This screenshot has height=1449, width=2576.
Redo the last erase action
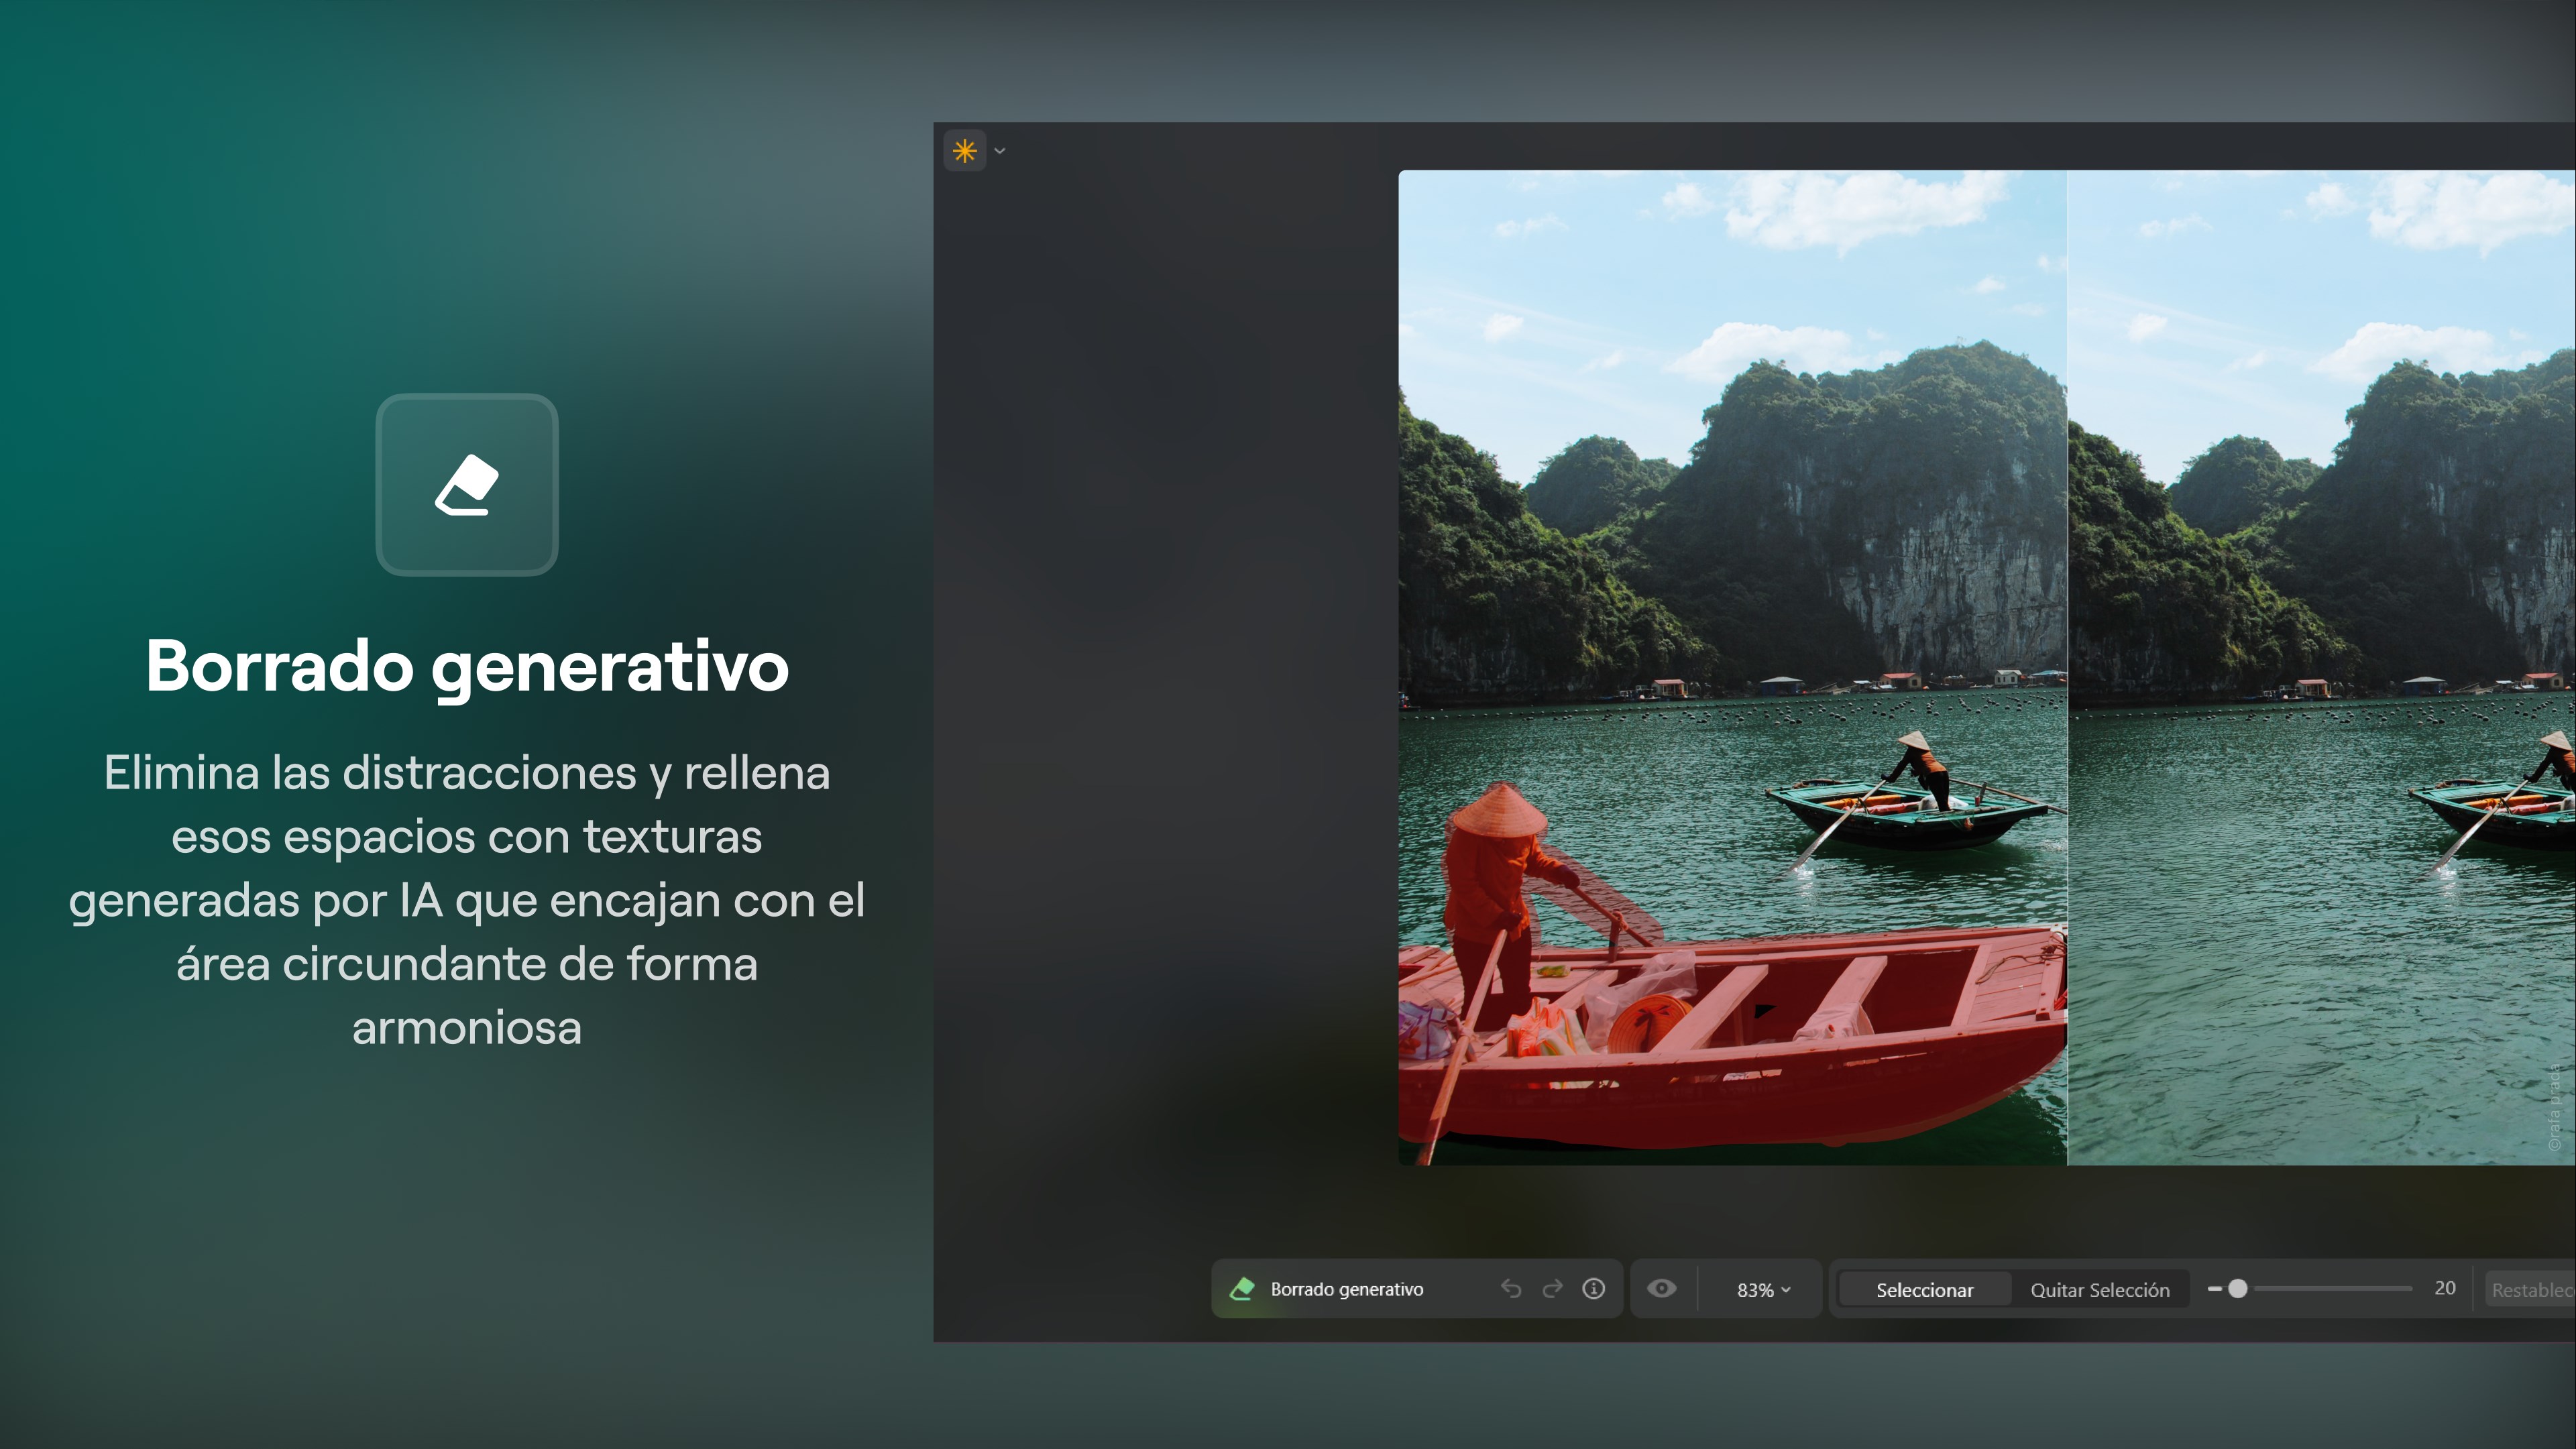1552,1289
